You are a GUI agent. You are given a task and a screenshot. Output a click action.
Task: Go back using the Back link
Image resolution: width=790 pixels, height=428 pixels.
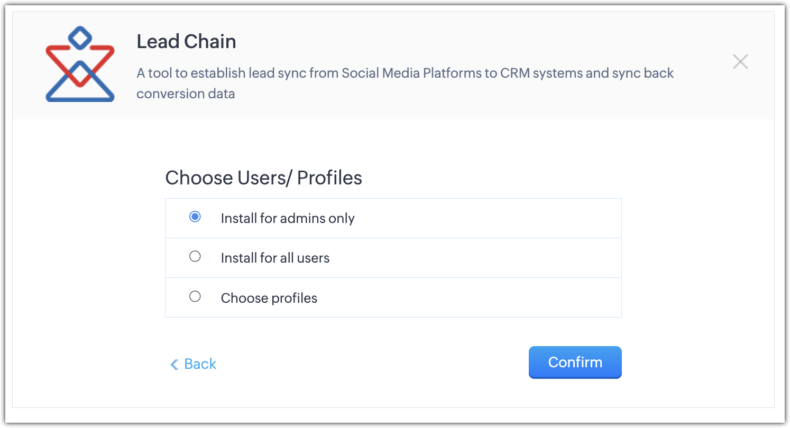coord(200,364)
